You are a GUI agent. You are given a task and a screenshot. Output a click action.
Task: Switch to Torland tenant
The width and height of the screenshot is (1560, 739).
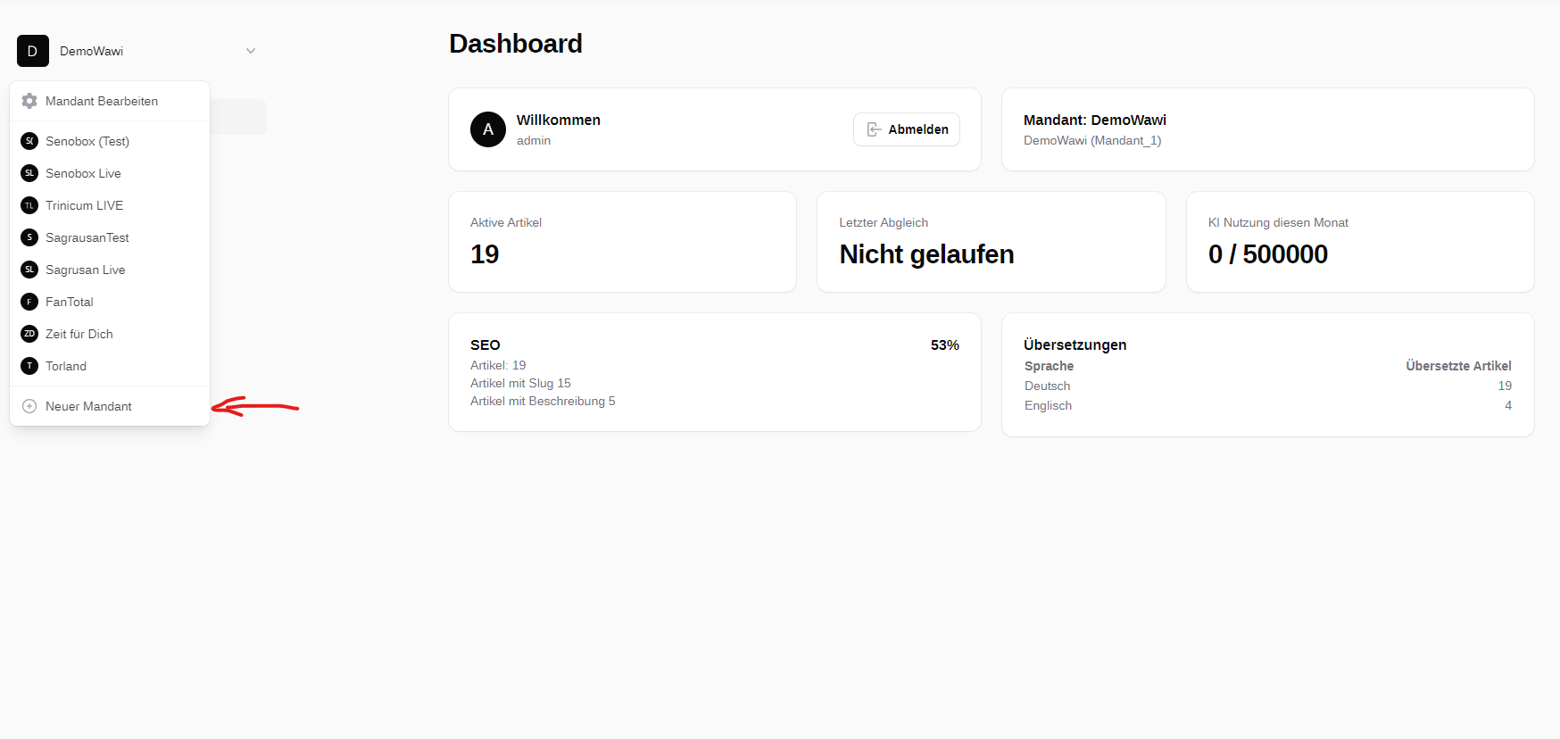(110, 366)
